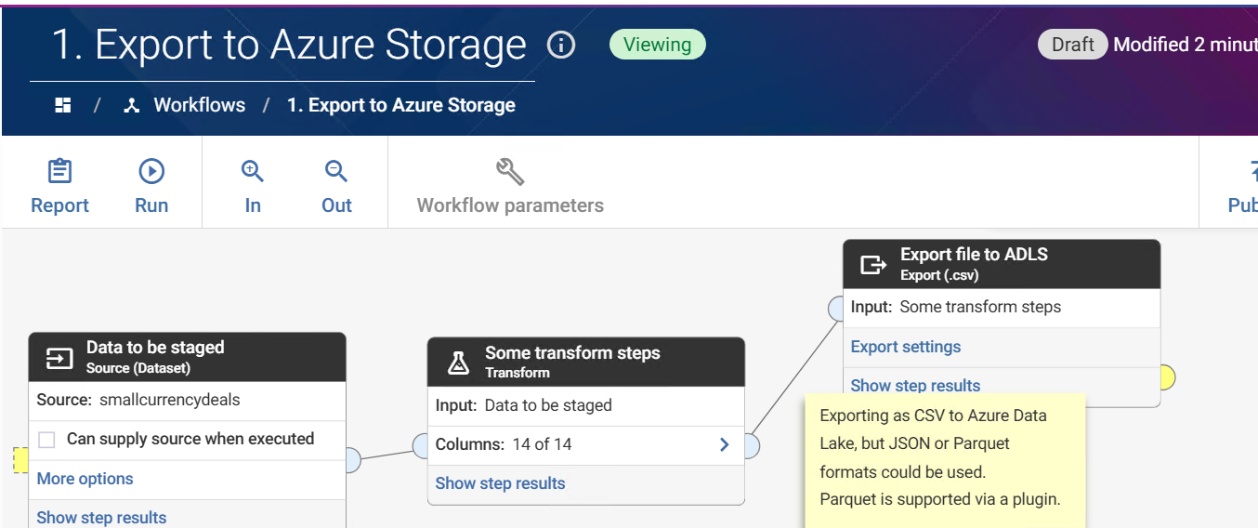
Task: Click the Transform flask icon
Action: point(458,363)
